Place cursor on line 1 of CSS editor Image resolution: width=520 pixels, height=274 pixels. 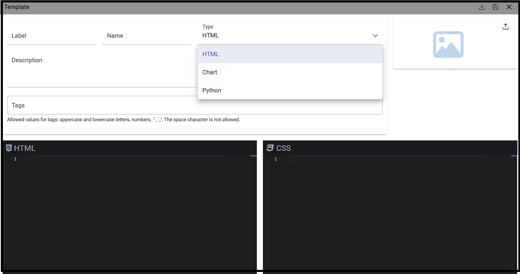[388, 159]
